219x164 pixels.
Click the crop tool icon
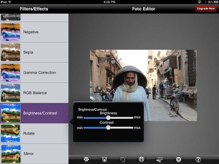[x=123, y=159]
